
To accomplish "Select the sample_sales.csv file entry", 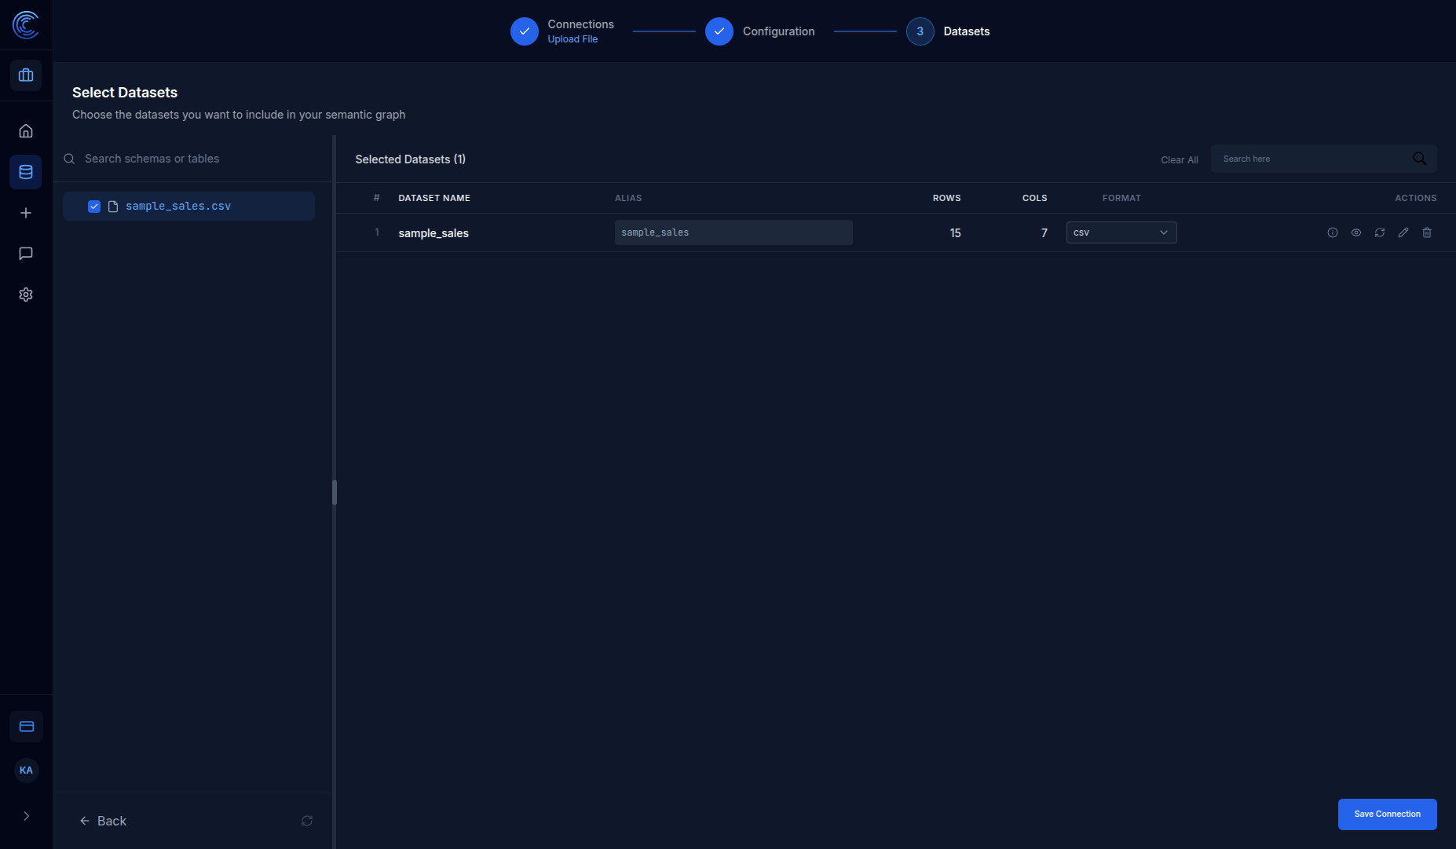I will pos(188,206).
